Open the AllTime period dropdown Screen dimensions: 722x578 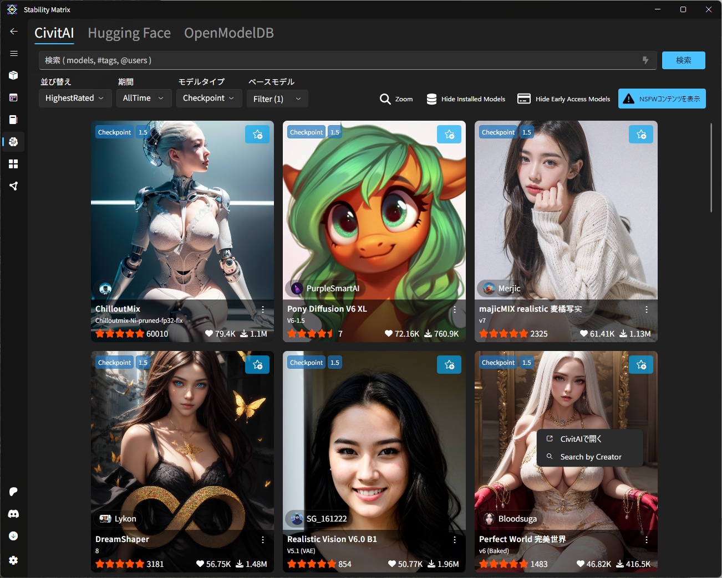(144, 99)
